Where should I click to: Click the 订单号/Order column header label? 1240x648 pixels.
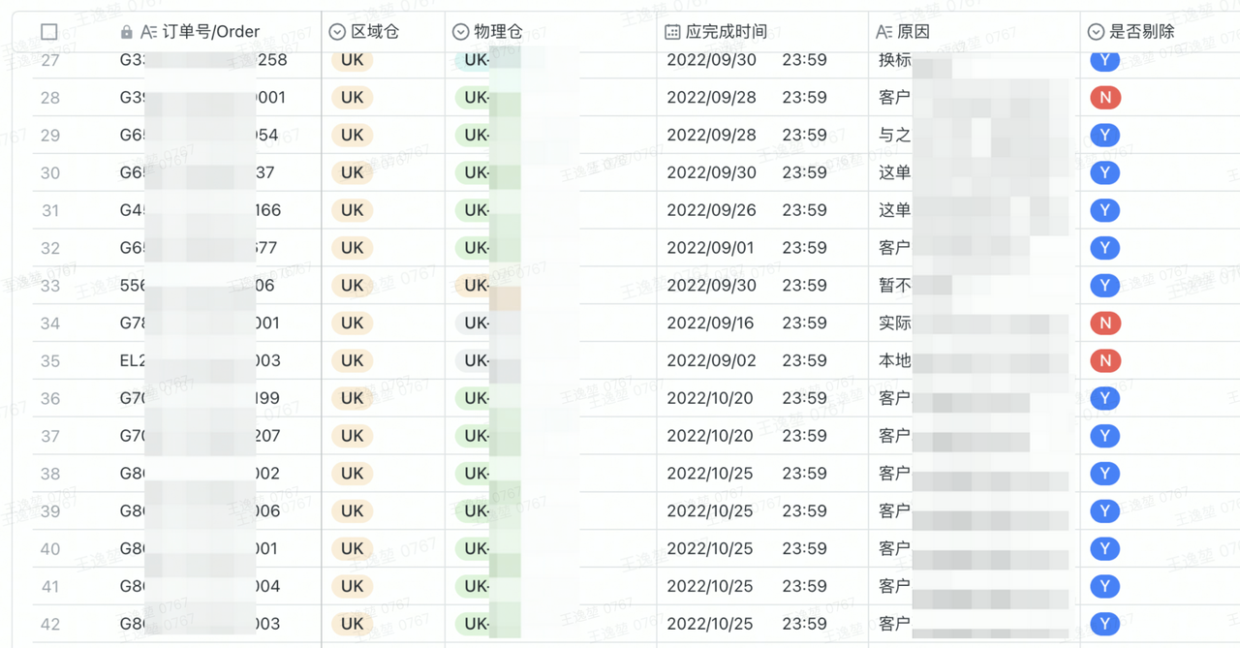point(211,32)
